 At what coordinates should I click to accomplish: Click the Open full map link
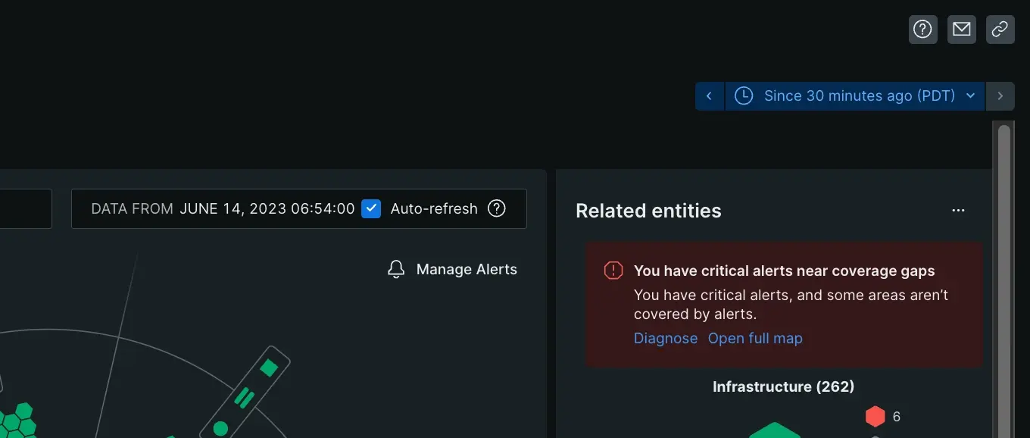[755, 339]
